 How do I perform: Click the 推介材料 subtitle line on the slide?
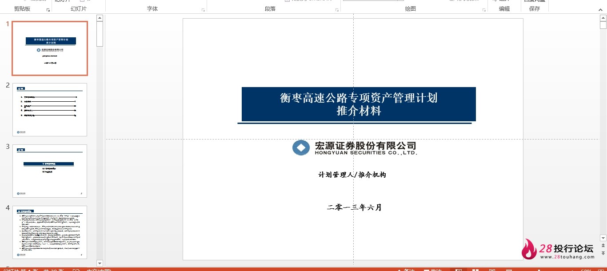tap(359, 111)
